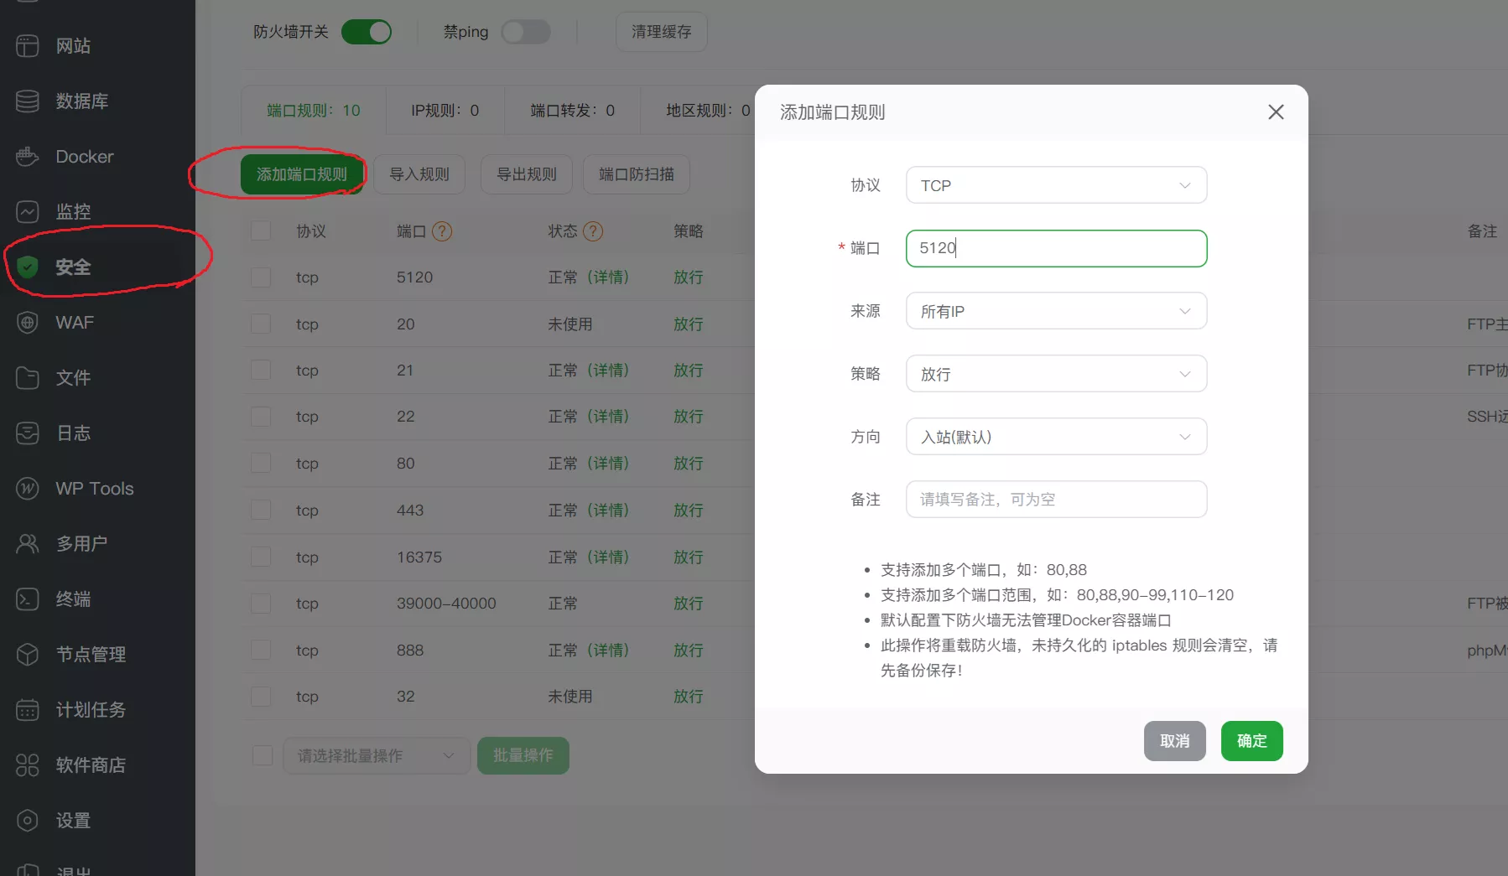Screen dimensions: 1508x876
Task: Close the 添加端口规则 dialog with X
Action: point(1276,112)
